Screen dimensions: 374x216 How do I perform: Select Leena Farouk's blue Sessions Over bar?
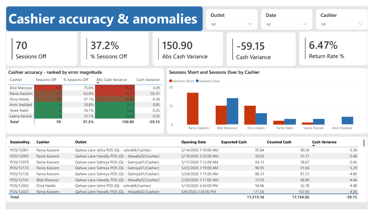(x=319, y=122)
